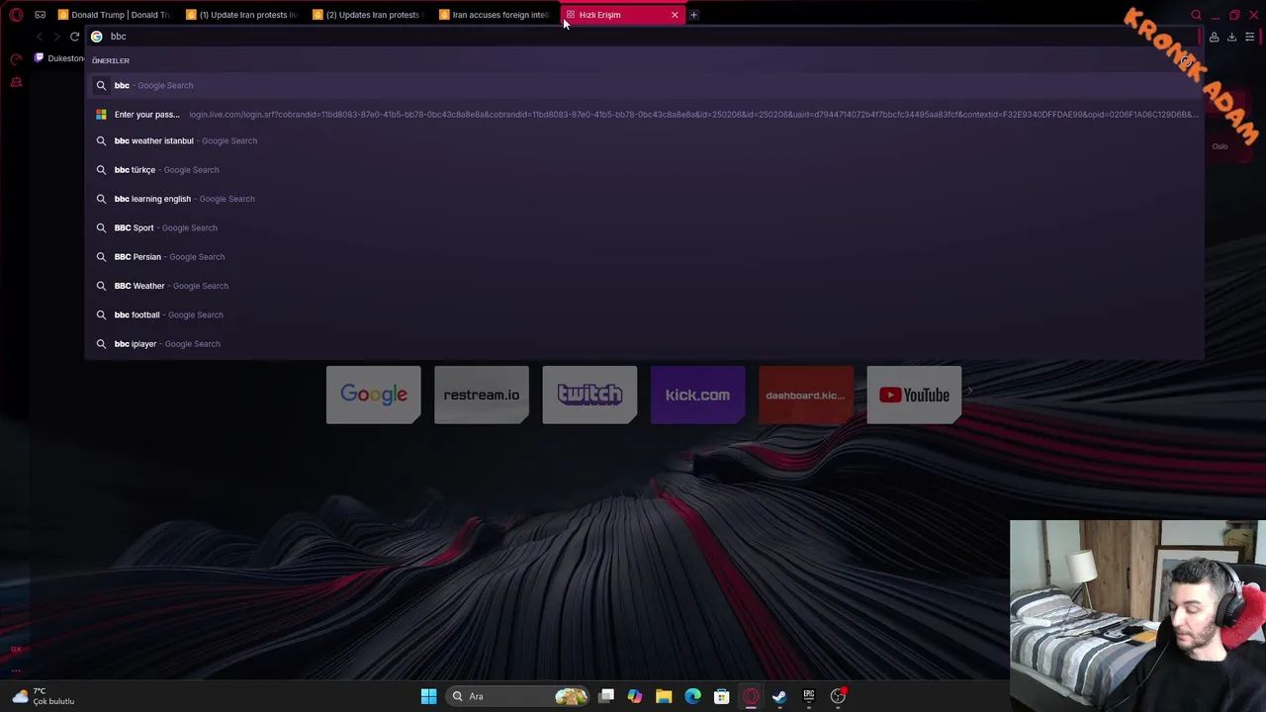The height and width of the screenshot is (712, 1266).
Task: Switch to the Donald Trump tab
Action: point(114,15)
